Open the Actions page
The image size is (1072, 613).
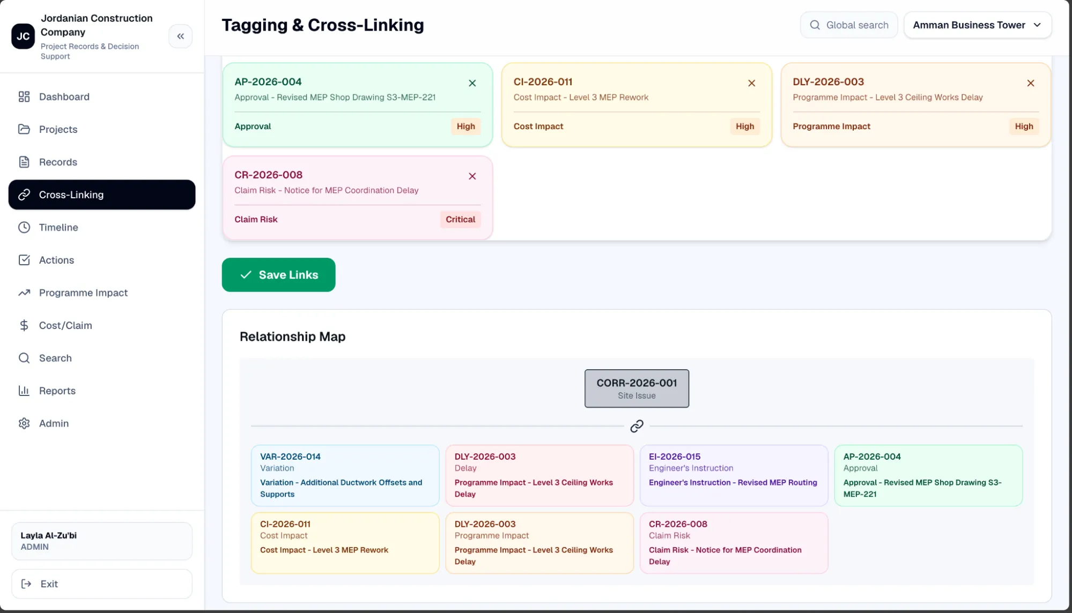pyautogui.click(x=102, y=260)
